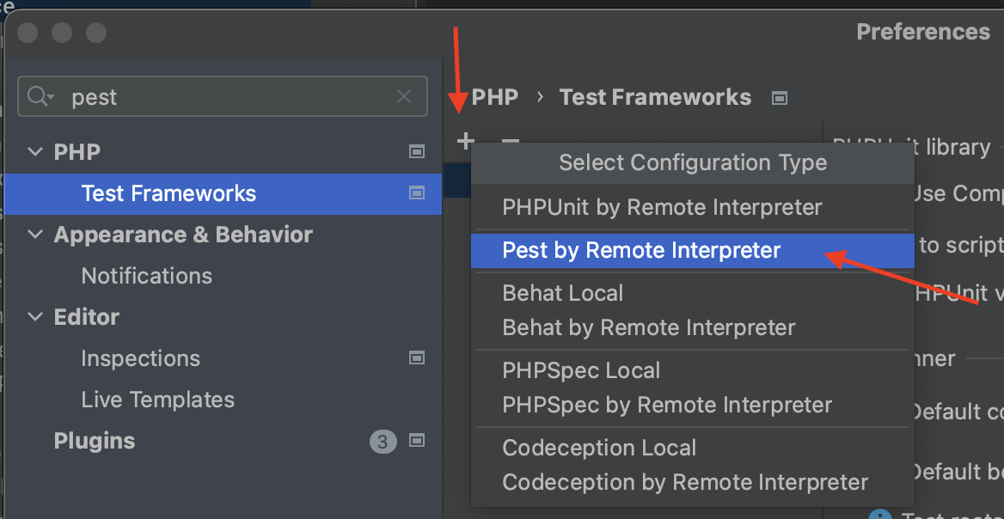Collapse the Appearance & Behavior section
1004x519 pixels.
coord(34,235)
